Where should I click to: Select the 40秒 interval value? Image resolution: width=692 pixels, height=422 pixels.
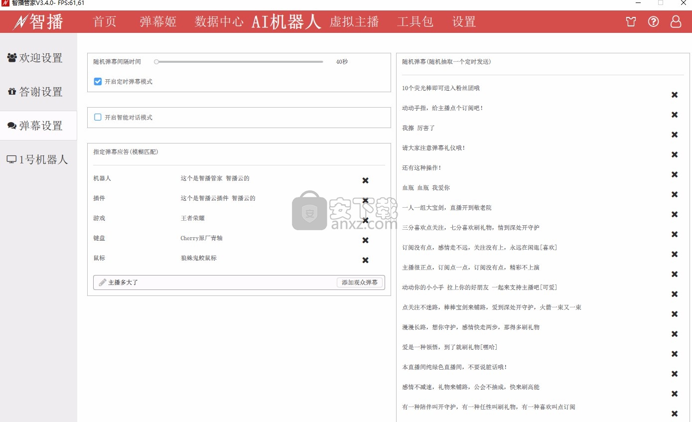tap(342, 62)
